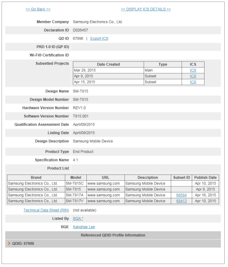
Task: Open ICS link for Apr 9, 2015 Subset project
Action: pyautogui.click(x=193, y=76)
